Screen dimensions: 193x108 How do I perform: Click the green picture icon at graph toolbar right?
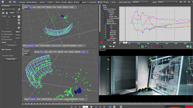187,47
